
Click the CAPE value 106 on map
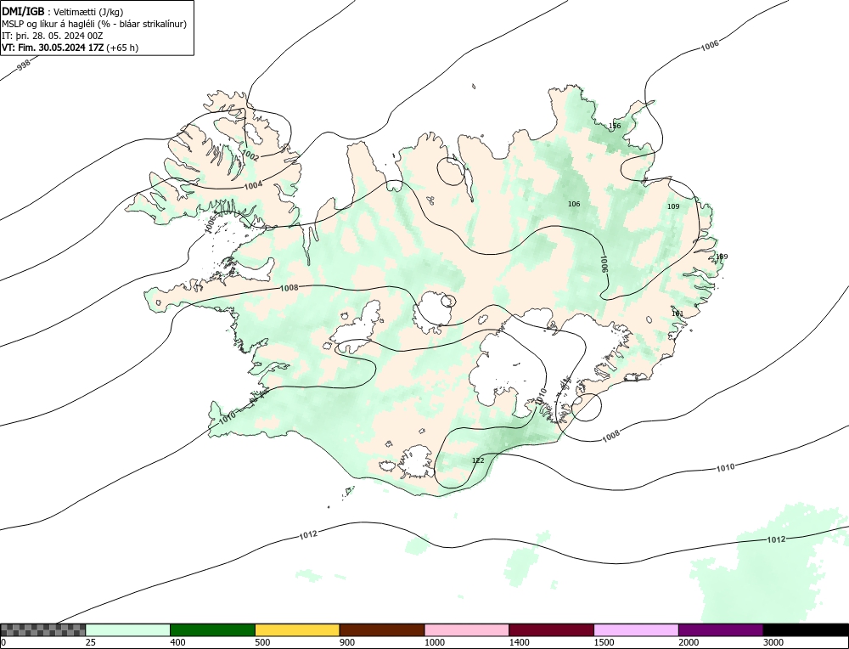(x=574, y=204)
